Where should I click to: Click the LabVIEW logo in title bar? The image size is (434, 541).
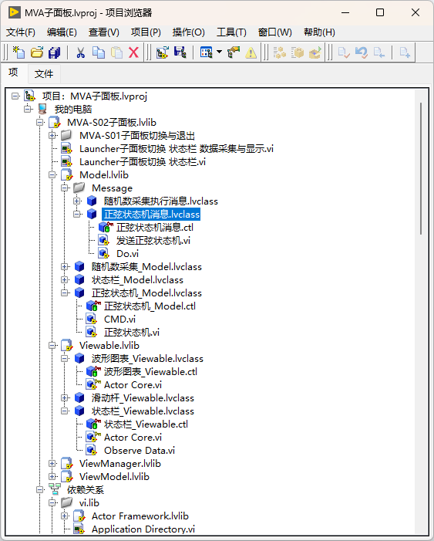pyautogui.click(x=14, y=12)
